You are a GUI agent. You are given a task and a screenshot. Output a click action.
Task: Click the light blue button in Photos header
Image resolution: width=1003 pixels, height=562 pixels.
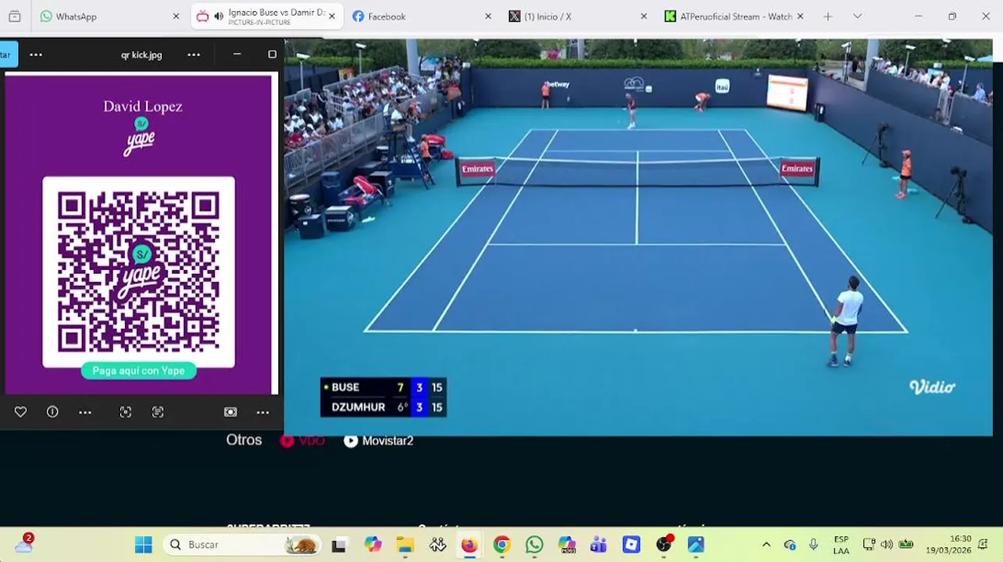pos(8,55)
